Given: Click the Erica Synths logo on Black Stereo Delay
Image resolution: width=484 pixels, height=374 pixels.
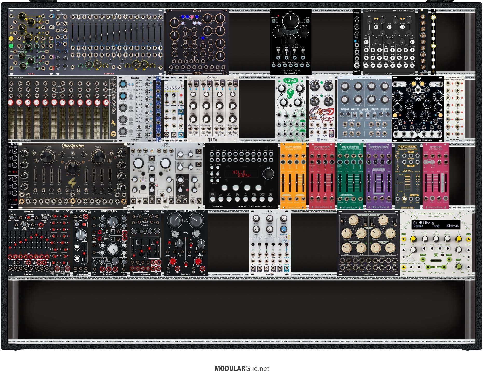Looking at the screenshot, I should [291, 73].
